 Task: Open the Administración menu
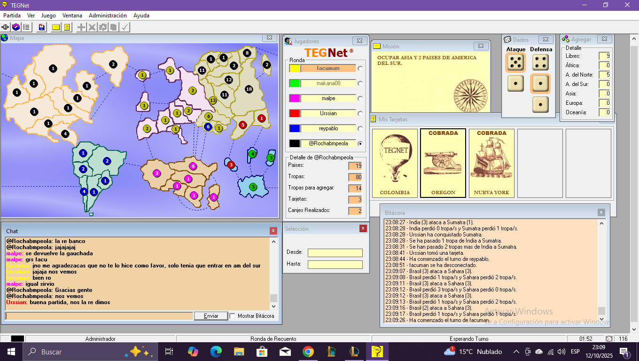(108, 16)
